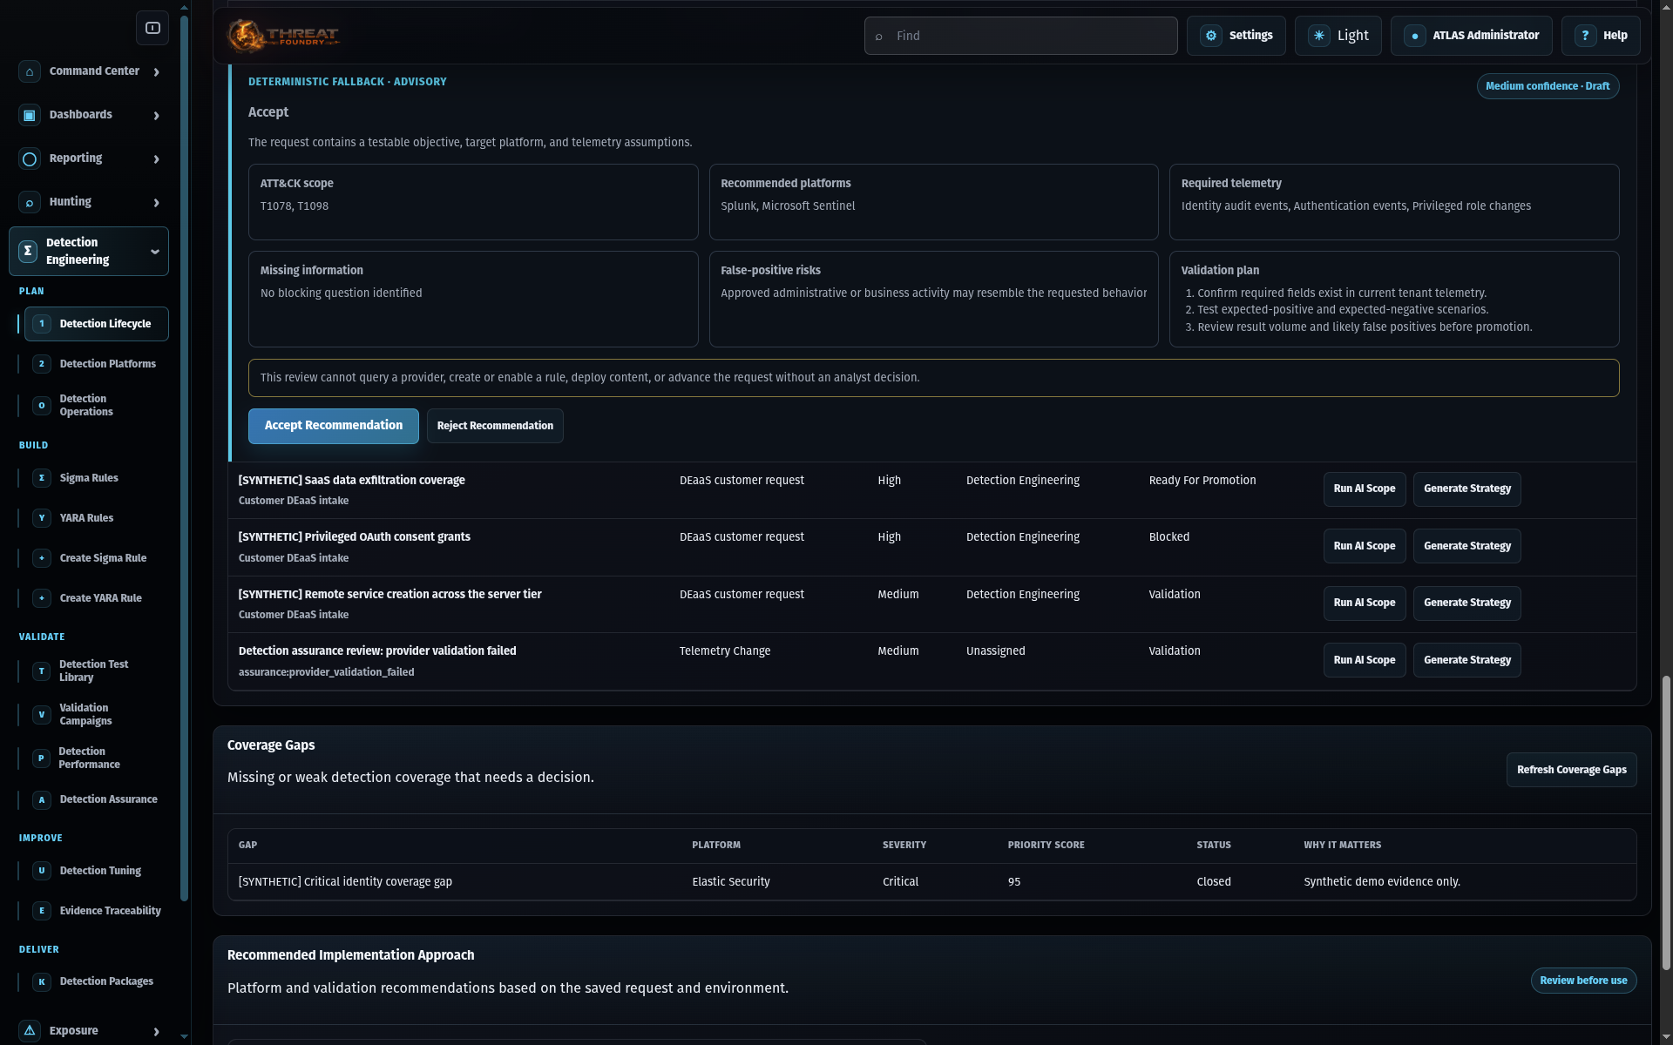1673x1045 pixels.
Task: Click Reject Recommendation button
Action: [x=495, y=426]
